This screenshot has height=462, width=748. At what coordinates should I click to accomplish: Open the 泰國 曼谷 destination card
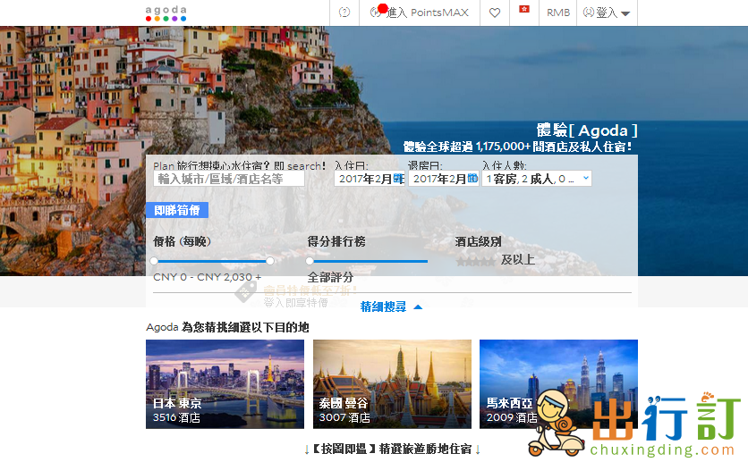tap(392, 384)
